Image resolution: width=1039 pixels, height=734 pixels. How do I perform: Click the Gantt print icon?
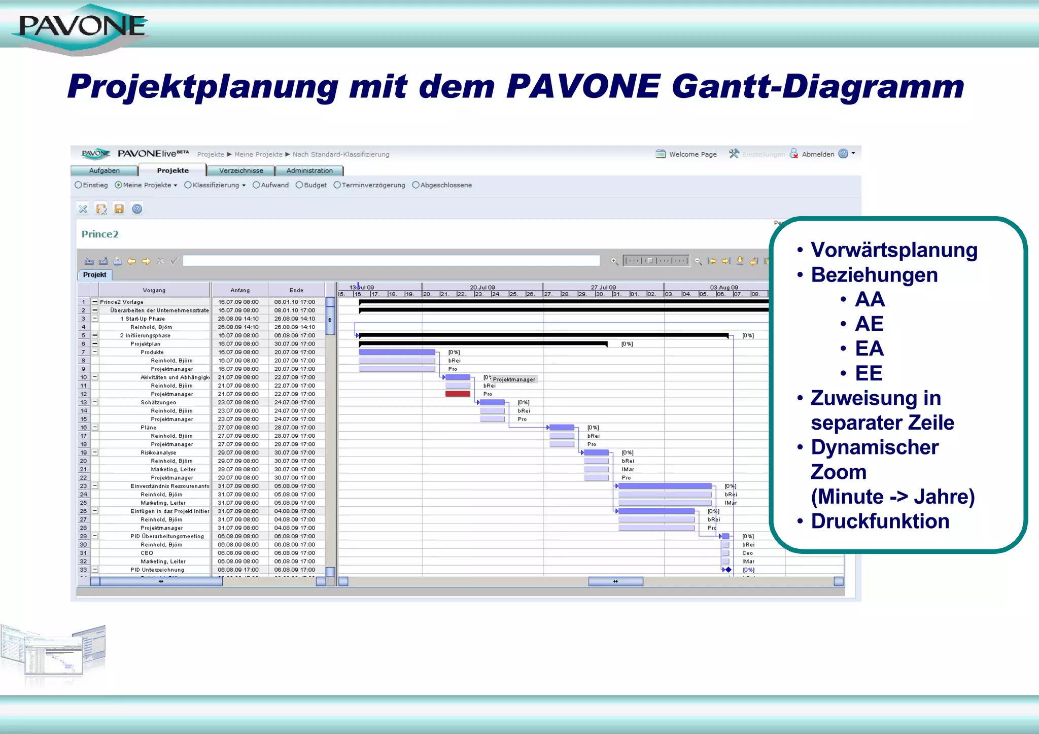click(x=118, y=261)
